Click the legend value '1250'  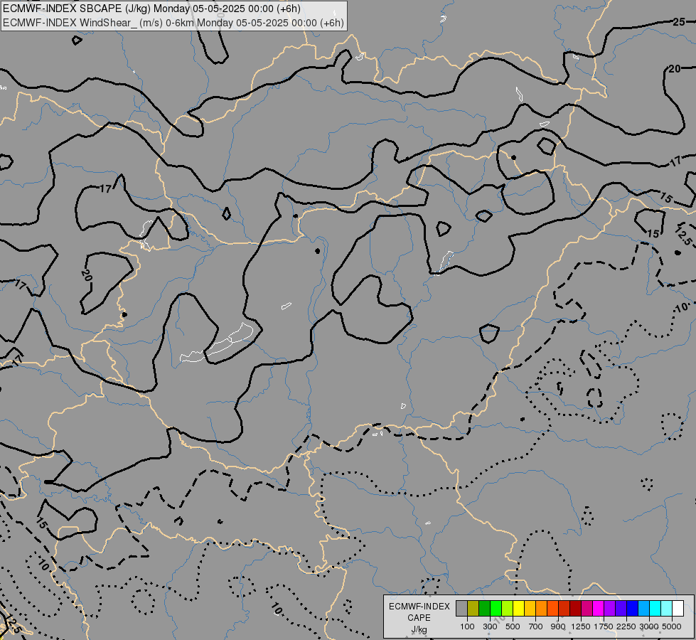(581, 626)
